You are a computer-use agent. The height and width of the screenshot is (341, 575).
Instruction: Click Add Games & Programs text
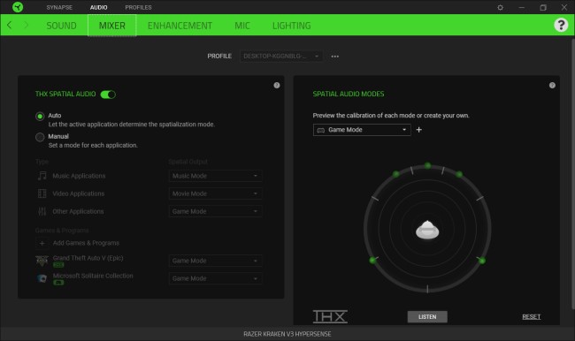point(86,243)
